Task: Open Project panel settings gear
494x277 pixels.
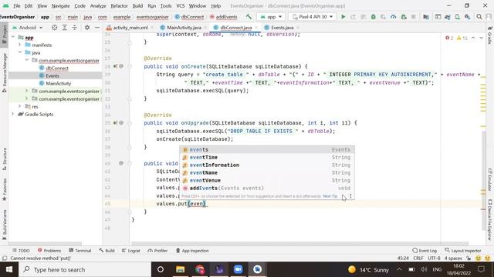Action: pyautogui.click(x=87, y=28)
